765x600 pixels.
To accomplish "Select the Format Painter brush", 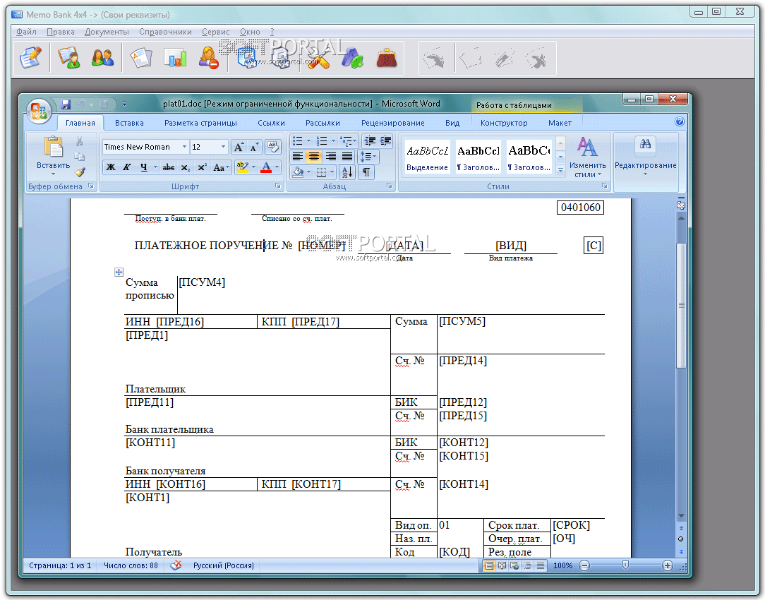I will [x=80, y=172].
